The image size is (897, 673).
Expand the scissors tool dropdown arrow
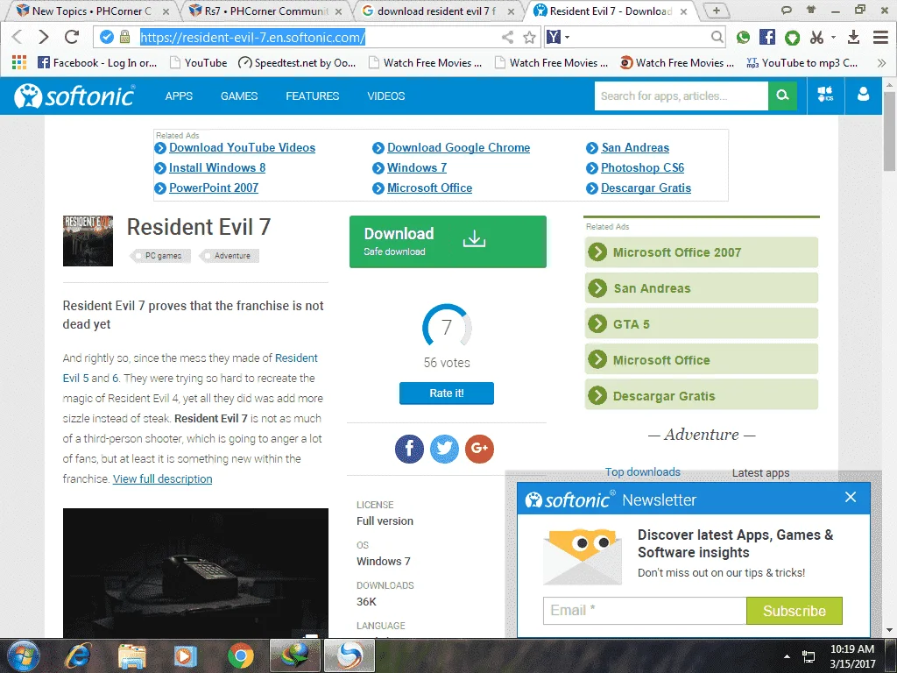[833, 37]
